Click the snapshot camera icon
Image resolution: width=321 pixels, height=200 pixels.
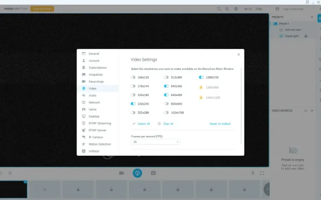pyautogui.click(x=153, y=173)
